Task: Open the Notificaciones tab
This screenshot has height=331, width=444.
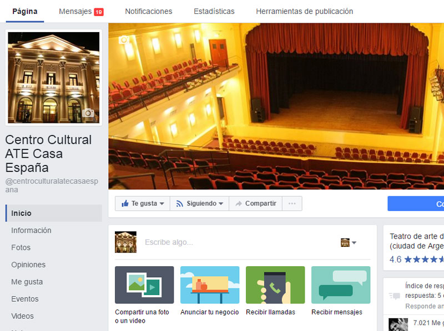Action: (x=148, y=11)
